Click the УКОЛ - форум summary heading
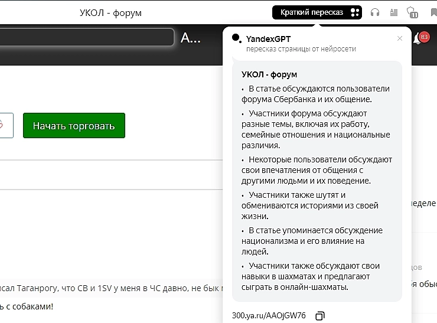The height and width of the screenshot is (323, 437). 269,74
